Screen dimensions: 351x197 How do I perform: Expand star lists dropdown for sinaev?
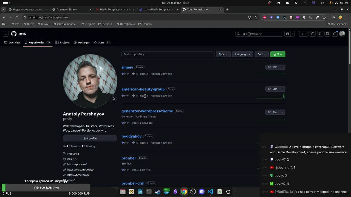click(282, 67)
